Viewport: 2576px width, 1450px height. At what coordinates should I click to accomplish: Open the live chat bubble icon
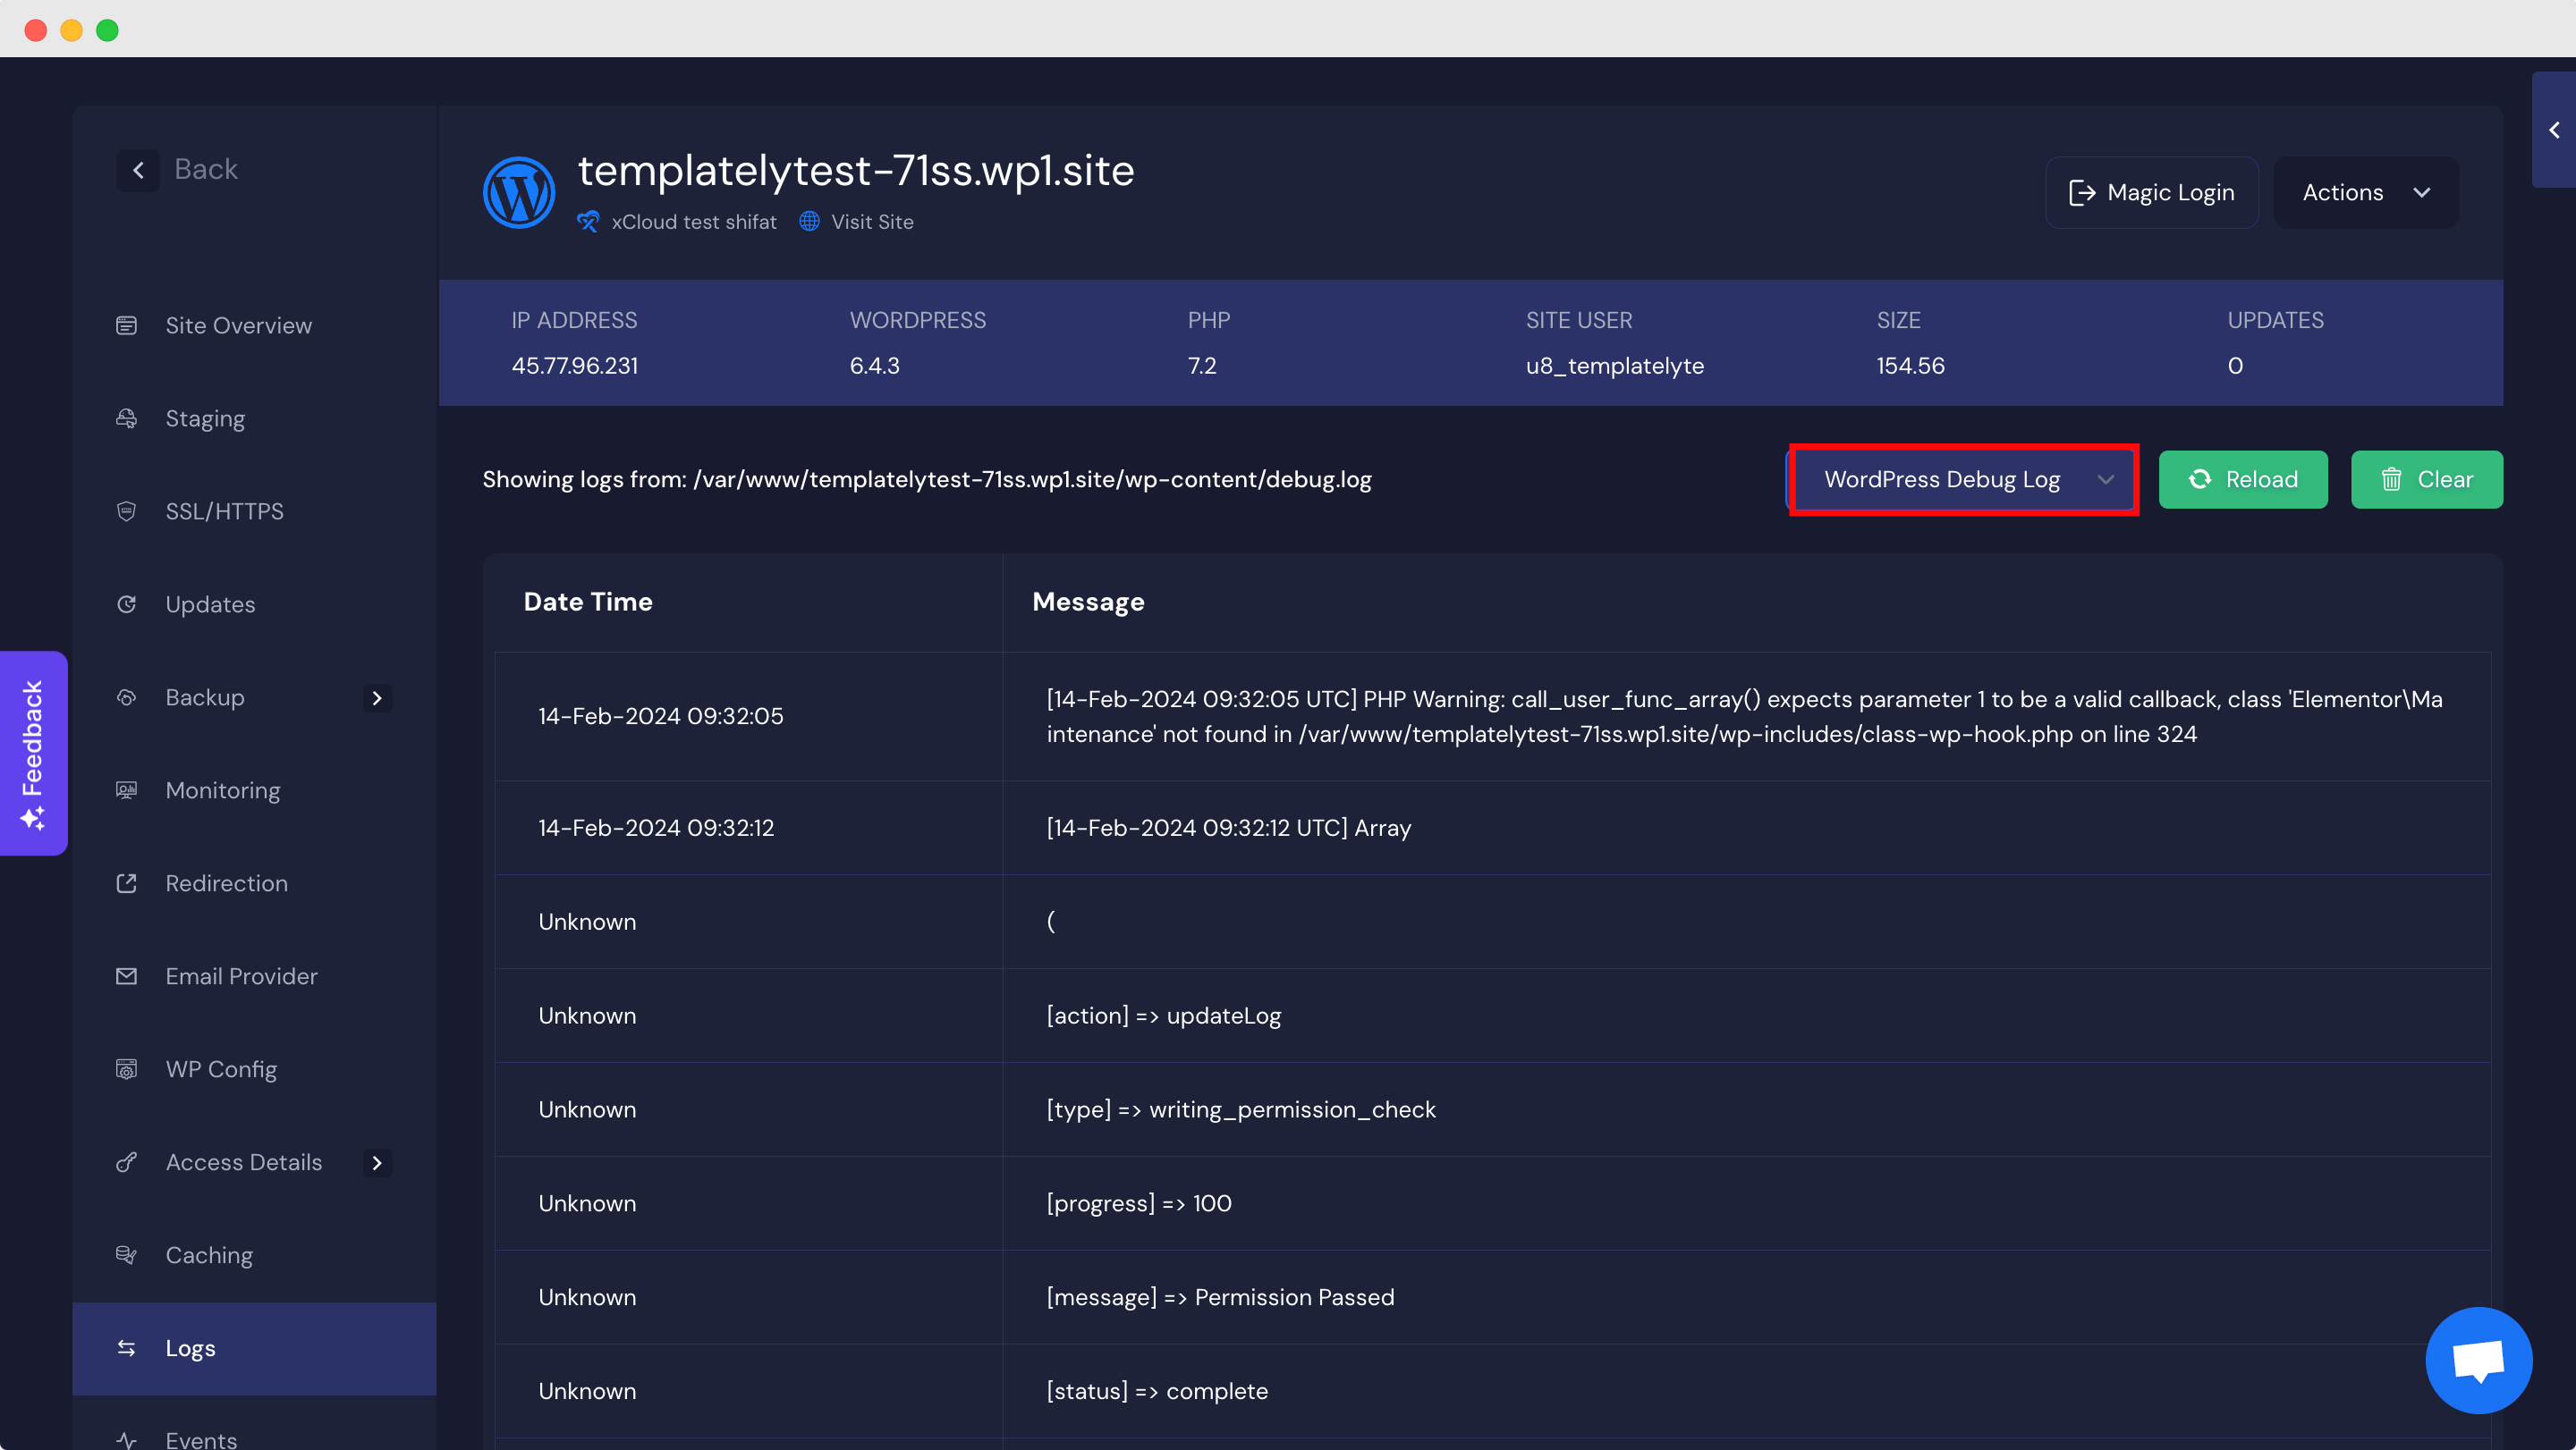tap(2478, 1359)
